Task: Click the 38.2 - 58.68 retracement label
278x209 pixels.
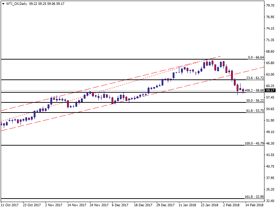Action: (255, 90)
